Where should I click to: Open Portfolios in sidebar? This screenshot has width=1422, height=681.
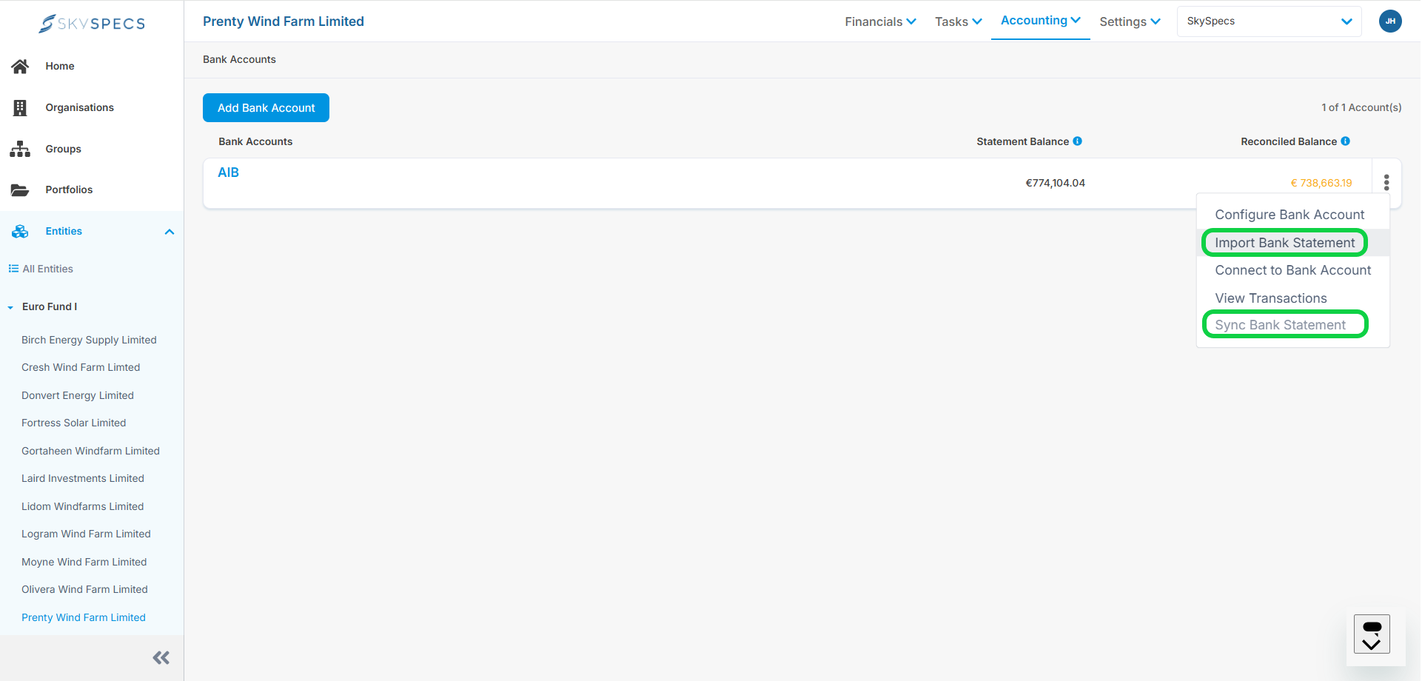pyautogui.click(x=69, y=189)
